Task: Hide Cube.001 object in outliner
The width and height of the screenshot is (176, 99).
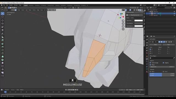Action: 174,15
